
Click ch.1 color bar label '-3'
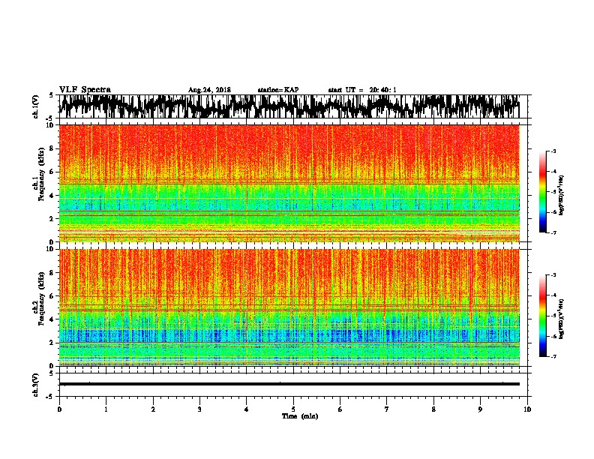(553, 151)
